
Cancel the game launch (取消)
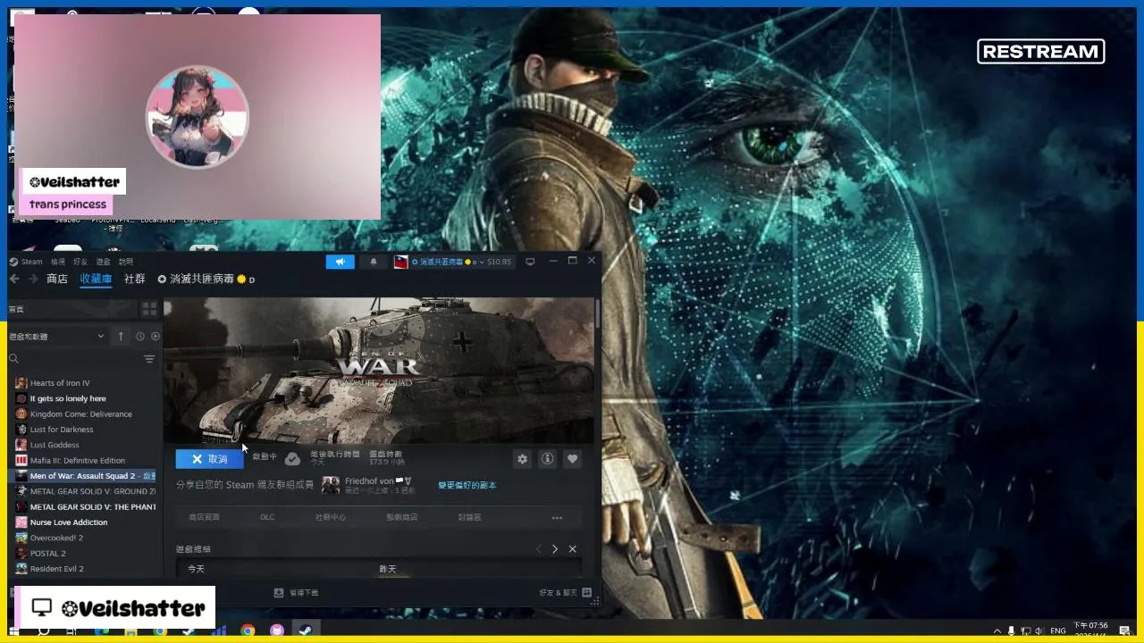click(209, 459)
